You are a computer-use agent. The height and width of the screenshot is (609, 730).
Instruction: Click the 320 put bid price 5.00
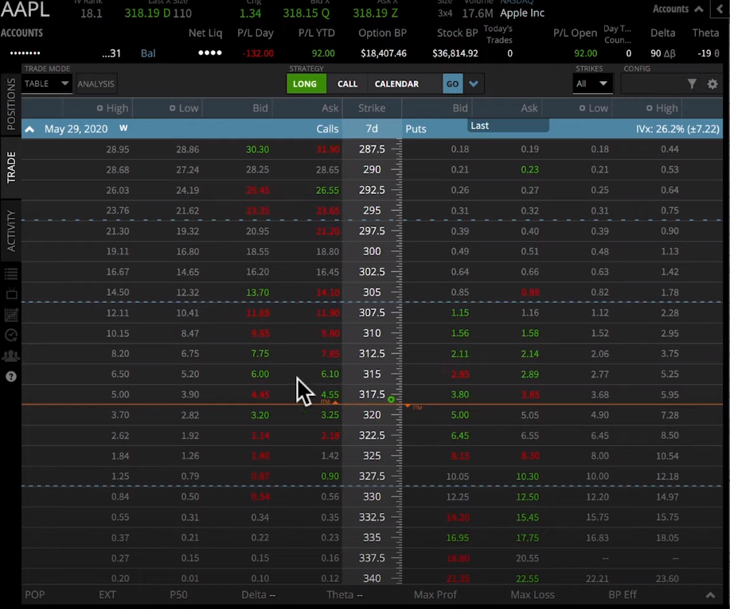point(460,415)
